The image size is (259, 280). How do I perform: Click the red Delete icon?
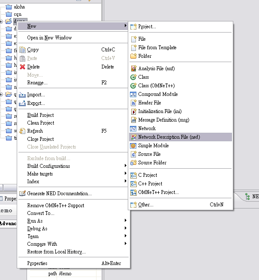pyautogui.click(x=23, y=67)
